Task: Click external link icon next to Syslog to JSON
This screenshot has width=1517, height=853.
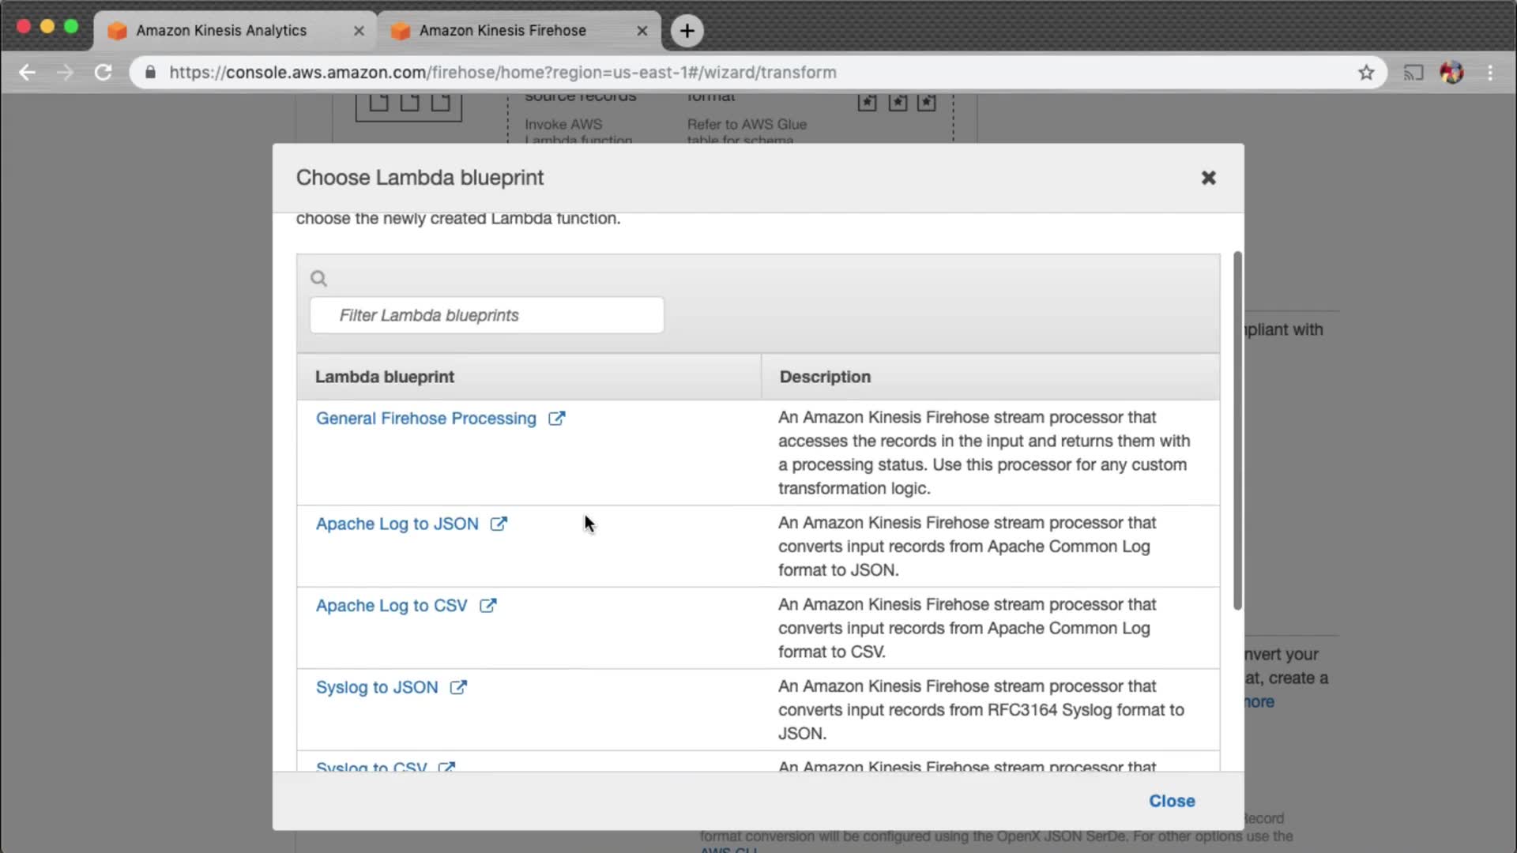Action: pyautogui.click(x=458, y=687)
